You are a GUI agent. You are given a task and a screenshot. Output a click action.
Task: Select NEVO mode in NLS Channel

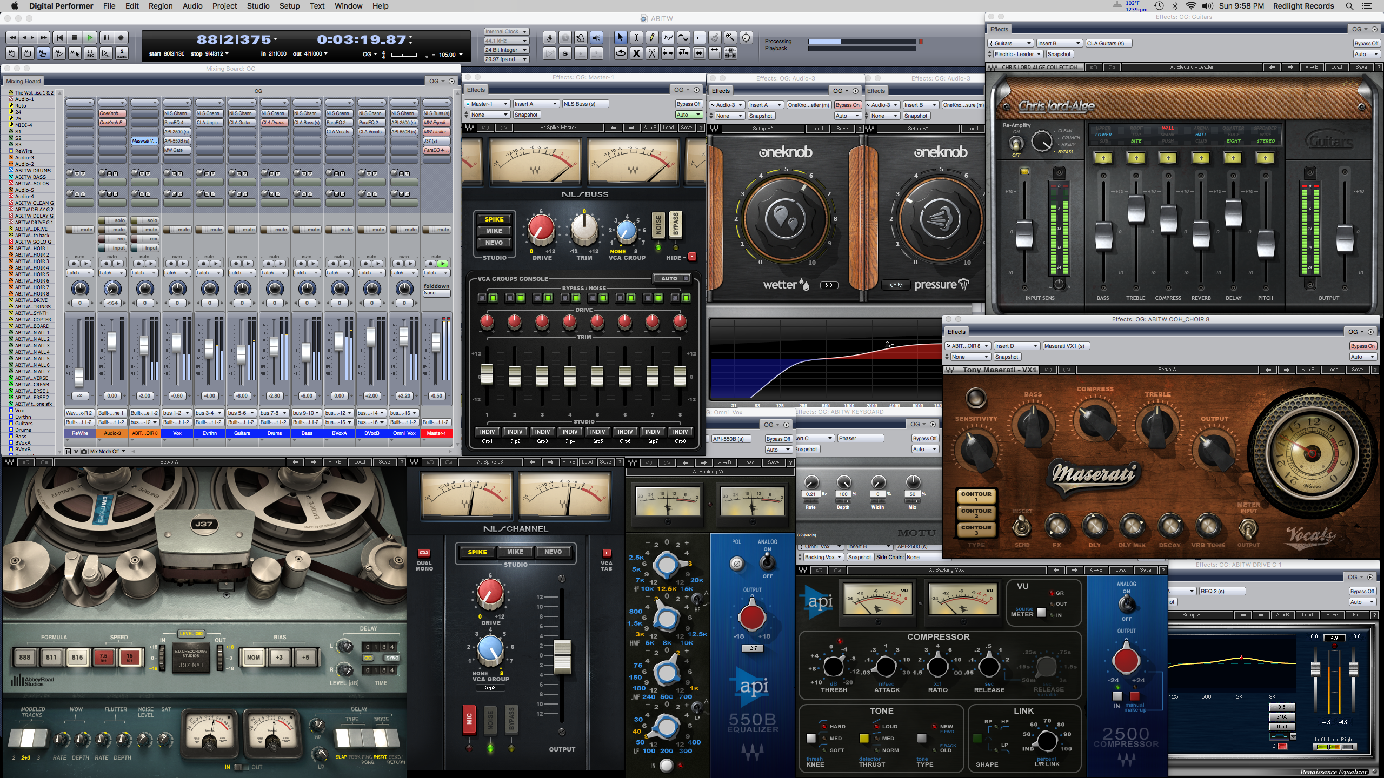[553, 552]
